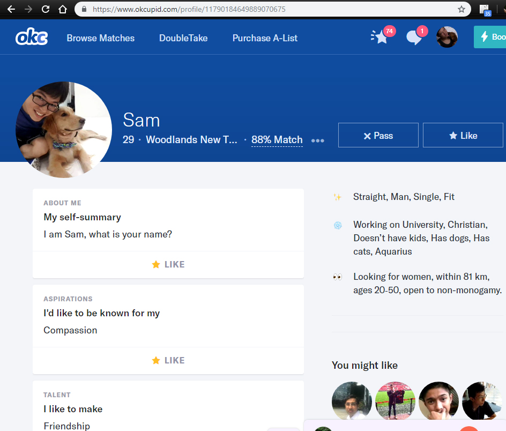Click the browser extension icon with badge
The image size is (506, 431).
pyautogui.click(x=485, y=10)
